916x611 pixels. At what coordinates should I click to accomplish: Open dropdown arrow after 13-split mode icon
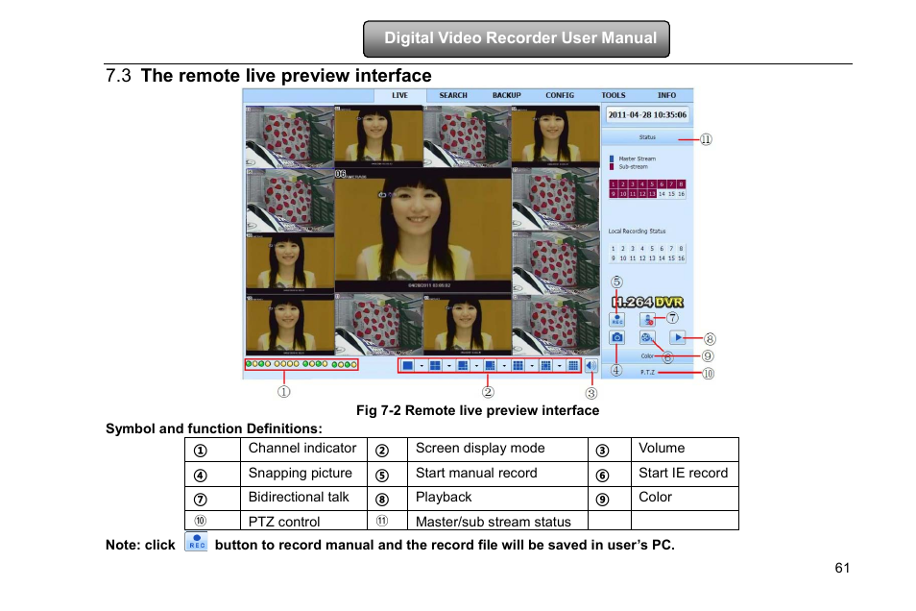click(x=559, y=365)
